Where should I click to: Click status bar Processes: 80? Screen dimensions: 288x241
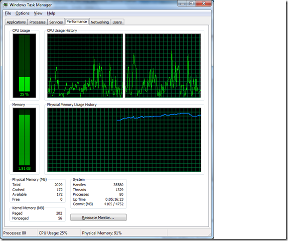click(14, 233)
